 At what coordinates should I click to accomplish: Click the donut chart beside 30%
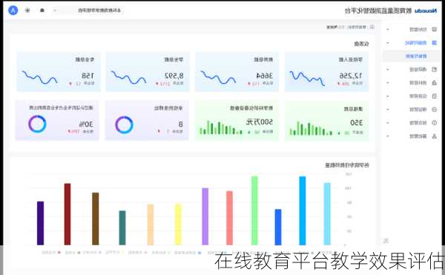tap(37, 124)
